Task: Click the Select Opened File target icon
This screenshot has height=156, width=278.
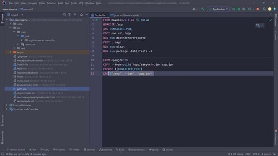Action: [x=64, y=15]
